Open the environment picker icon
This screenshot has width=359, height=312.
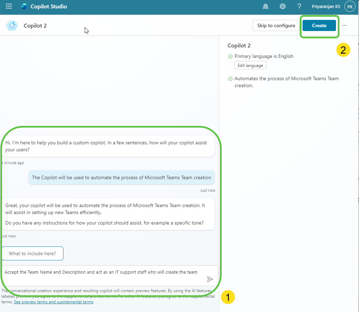(265, 6)
